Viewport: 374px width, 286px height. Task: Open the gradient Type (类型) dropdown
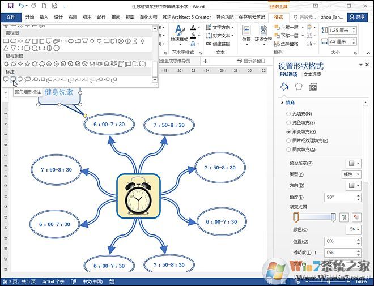(351, 174)
